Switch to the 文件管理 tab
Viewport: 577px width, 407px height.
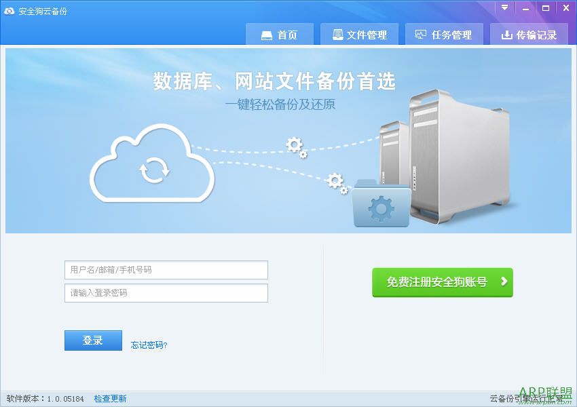point(359,34)
